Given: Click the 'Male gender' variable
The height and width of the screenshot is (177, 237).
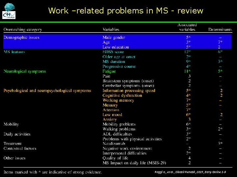Looking at the screenshot, I should [114, 37].
